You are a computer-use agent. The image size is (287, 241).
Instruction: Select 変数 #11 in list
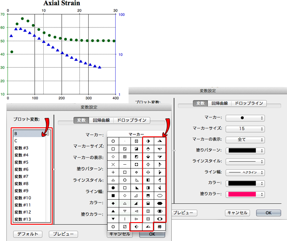pyautogui.click(x=29, y=205)
